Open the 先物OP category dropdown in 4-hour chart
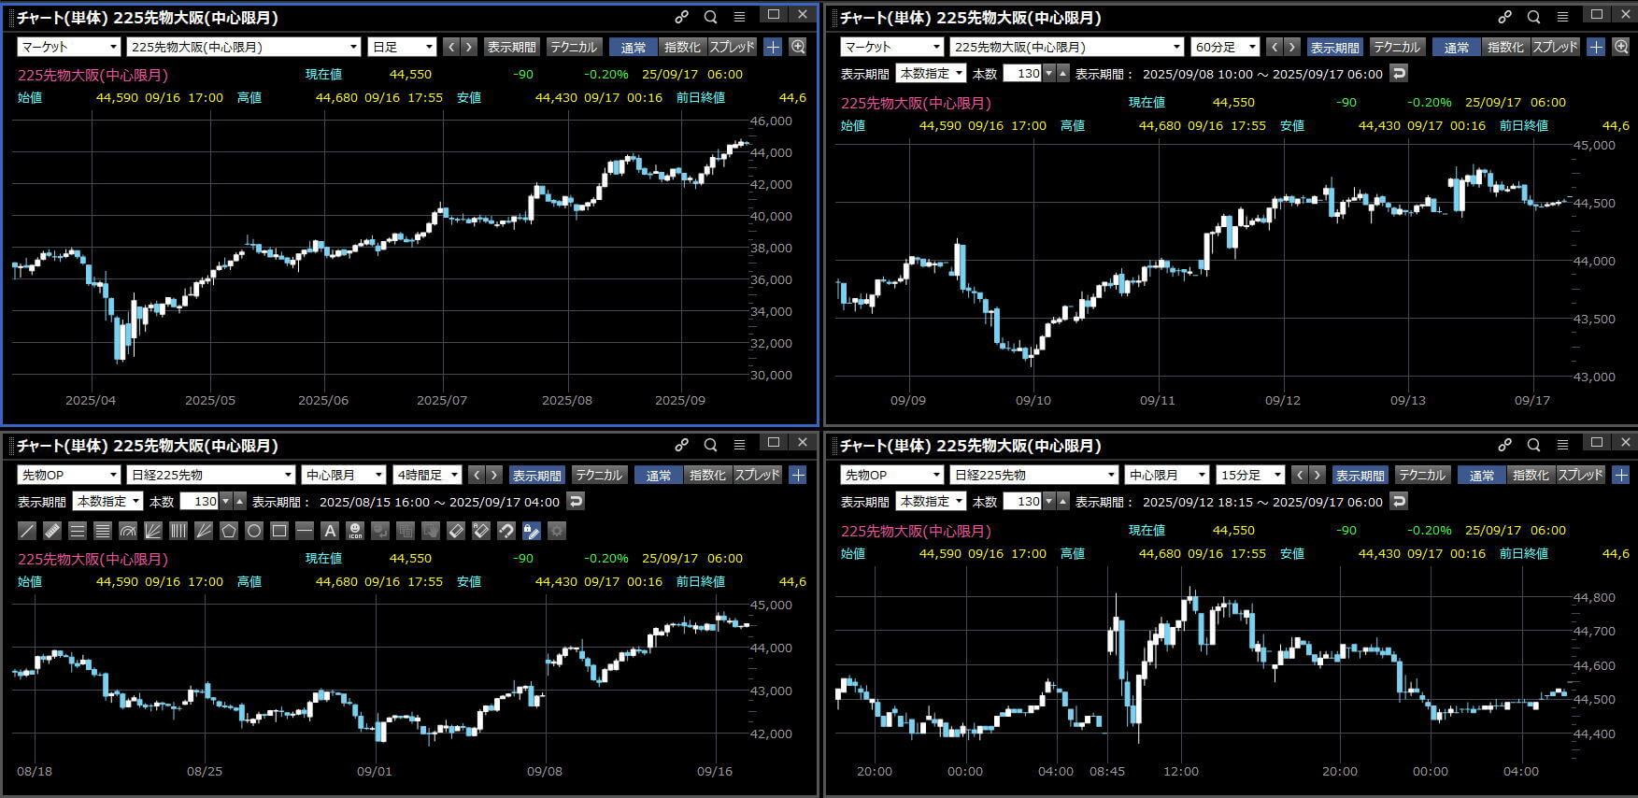This screenshot has width=1638, height=798. pos(68,475)
